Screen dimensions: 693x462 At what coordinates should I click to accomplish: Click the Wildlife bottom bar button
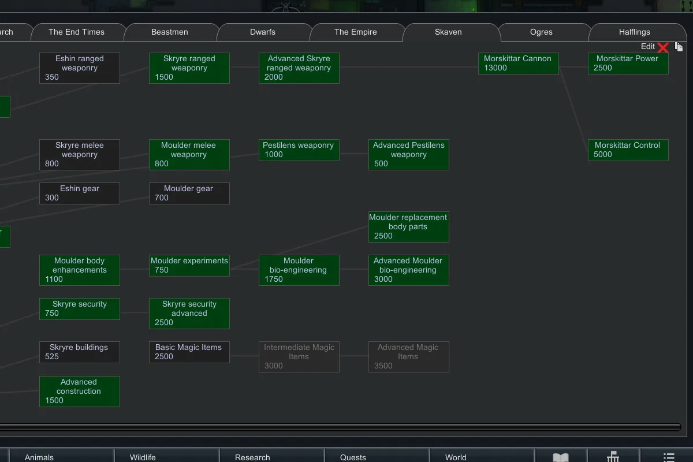point(143,457)
